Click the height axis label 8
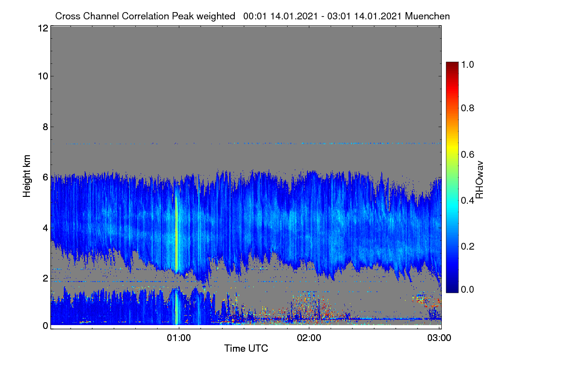This screenshot has height=387, width=580. coord(45,127)
